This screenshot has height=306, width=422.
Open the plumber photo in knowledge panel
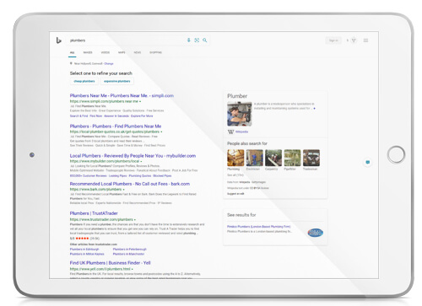[x=240, y=114]
